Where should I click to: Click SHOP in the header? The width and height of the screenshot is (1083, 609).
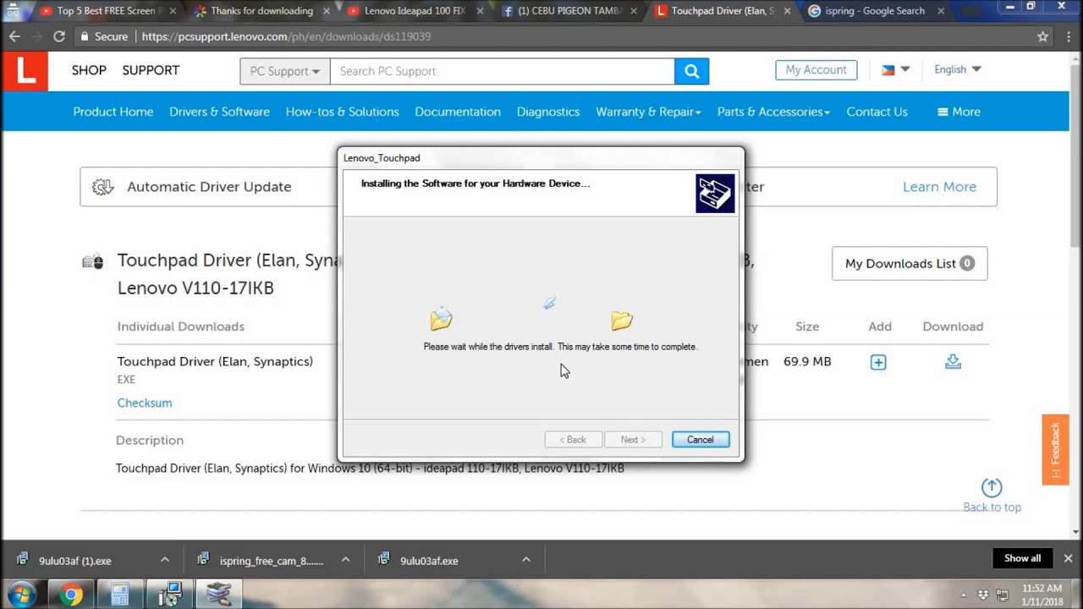pos(89,70)
